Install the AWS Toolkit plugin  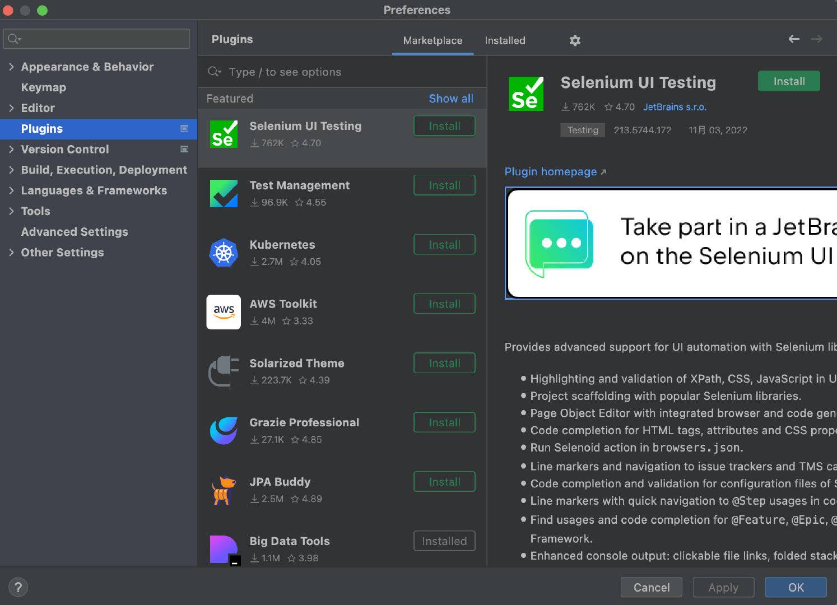pos(444,304)
